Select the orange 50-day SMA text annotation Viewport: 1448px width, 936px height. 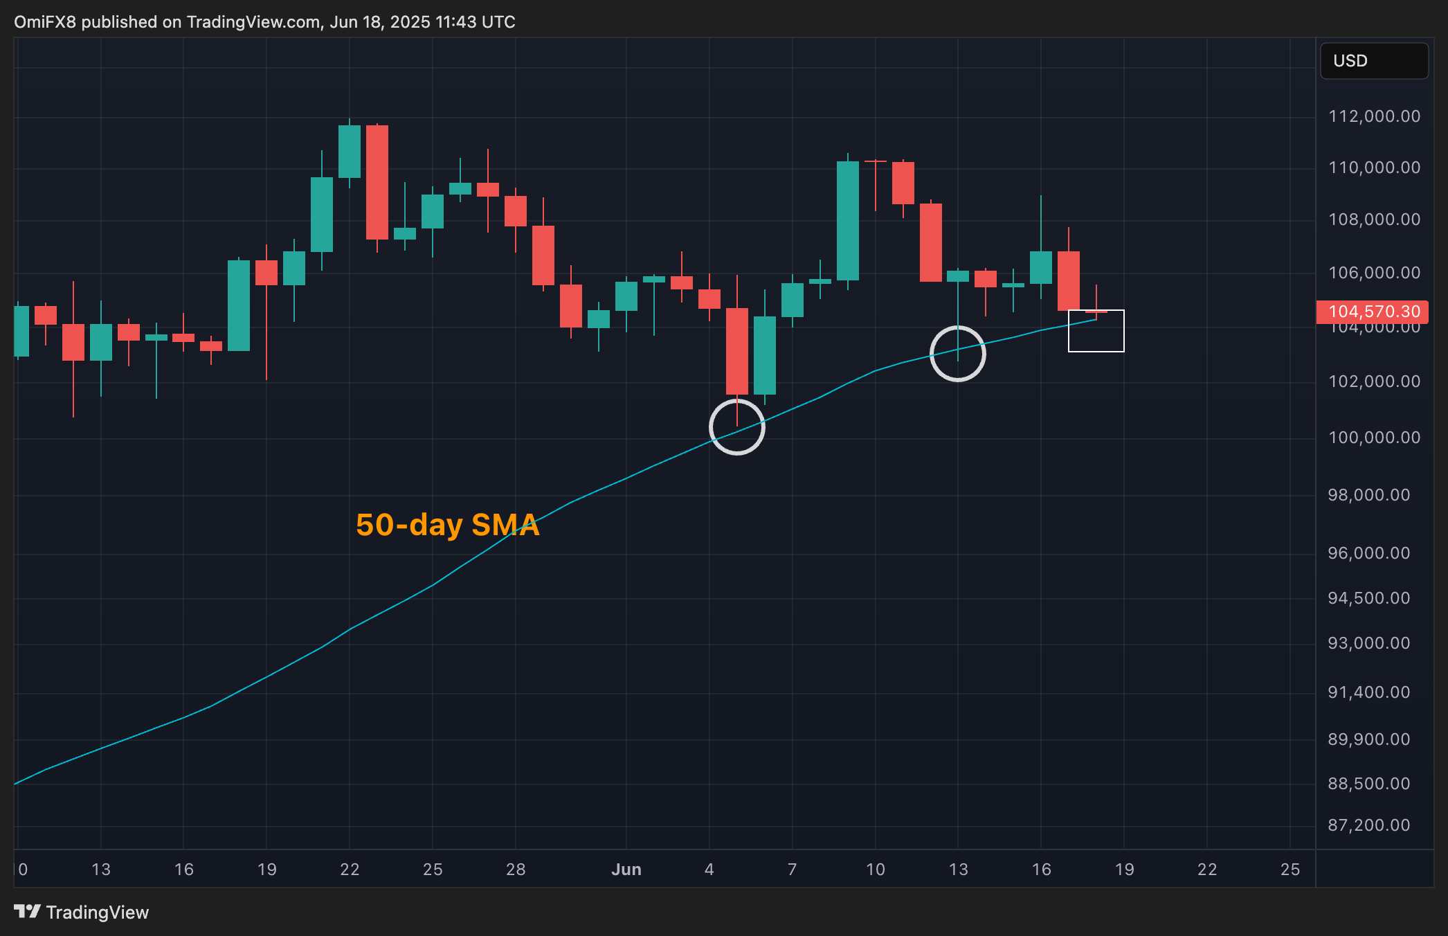(447, 525)
